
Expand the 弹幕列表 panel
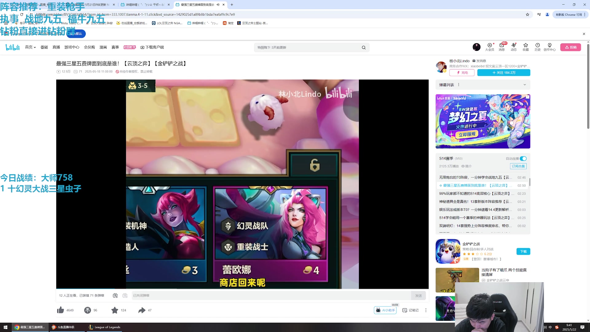pyautogui.click(x=525, y=85)
